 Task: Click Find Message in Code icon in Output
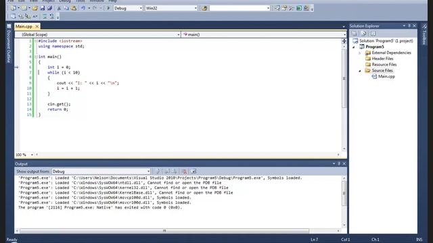pos(158,171)
